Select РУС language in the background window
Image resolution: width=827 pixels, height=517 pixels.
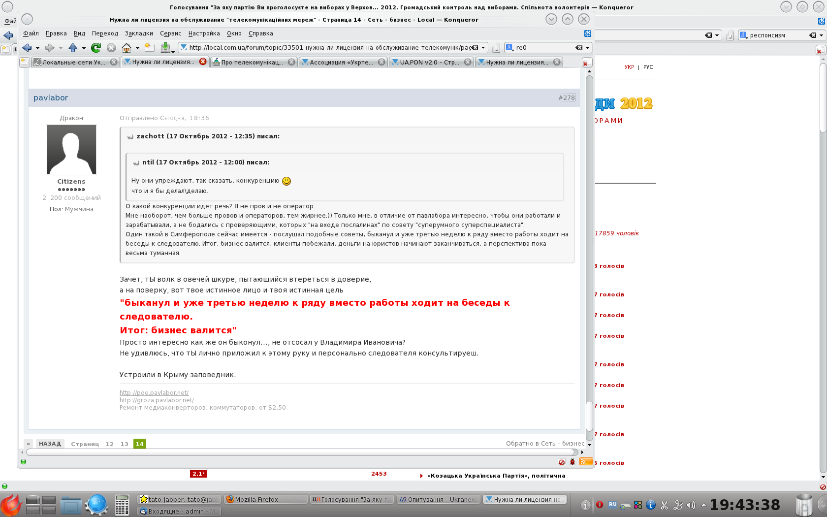pyautogui.click(x=648, y=67)
